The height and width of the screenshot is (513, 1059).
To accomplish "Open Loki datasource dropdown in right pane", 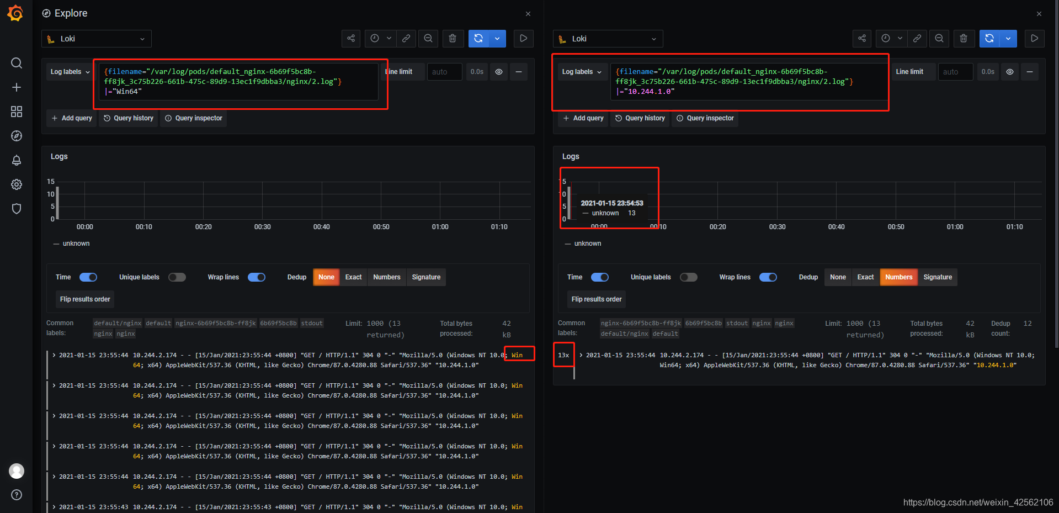I will pos(608,39).
